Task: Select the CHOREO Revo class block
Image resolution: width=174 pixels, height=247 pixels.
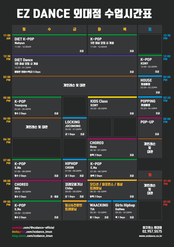Action: point(112,148)
